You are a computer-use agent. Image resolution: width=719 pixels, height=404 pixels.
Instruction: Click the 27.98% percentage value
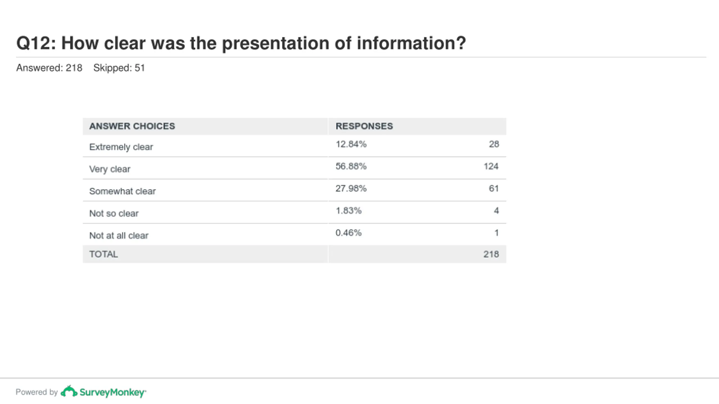351,189
